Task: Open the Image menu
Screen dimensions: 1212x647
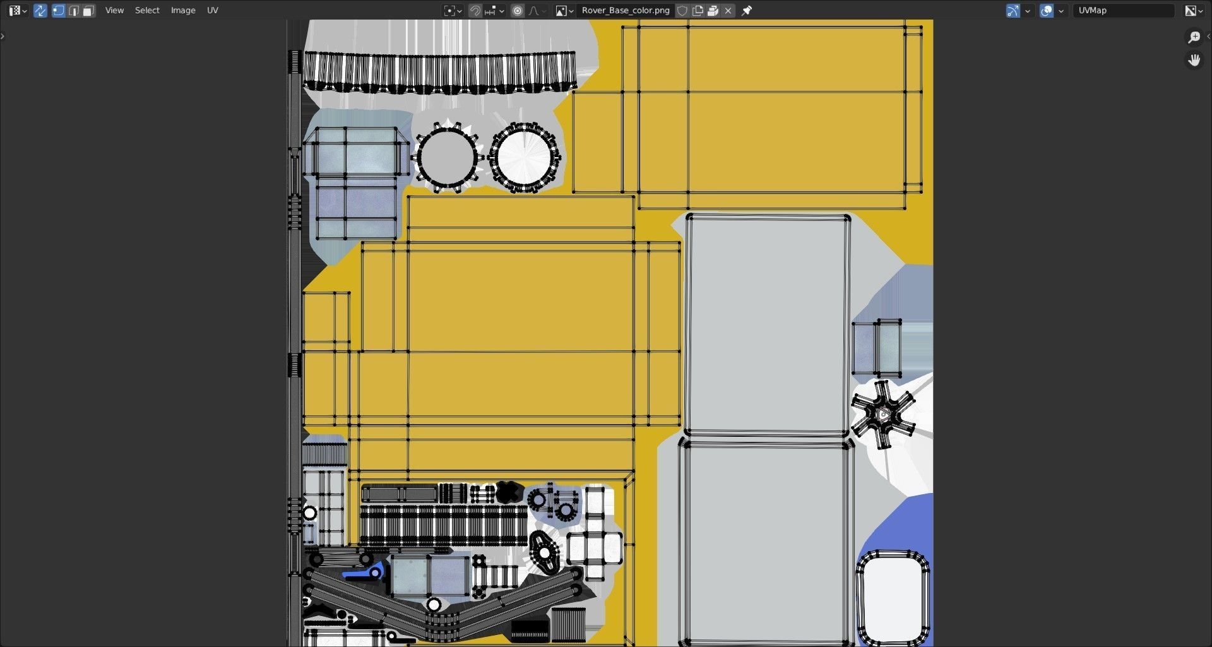Action: (183, 10)
